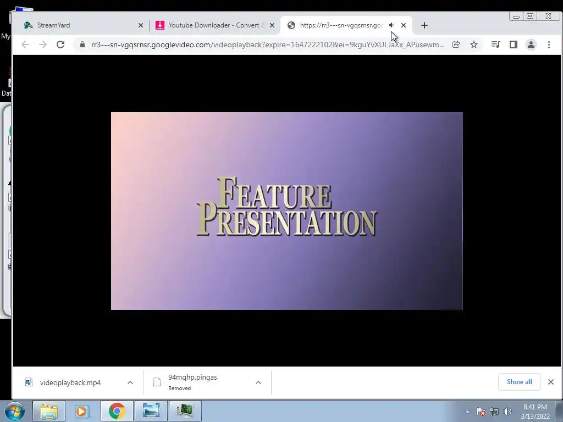The height and width of the screenshot is (422, 563).
Task: Open the monitor app taskbar icon
Action: click(x=185, y=411)
